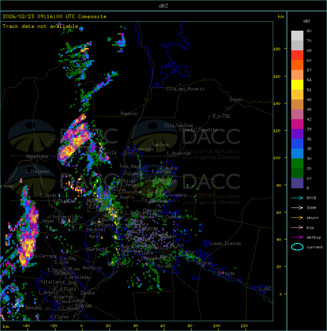Screen dimensions: 327x331
Task: Select the bright yellow 54-51 dBZ swatch
Action: 297,85
